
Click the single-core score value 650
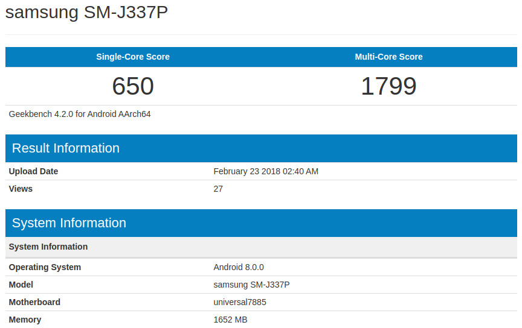tap(133, 86)
